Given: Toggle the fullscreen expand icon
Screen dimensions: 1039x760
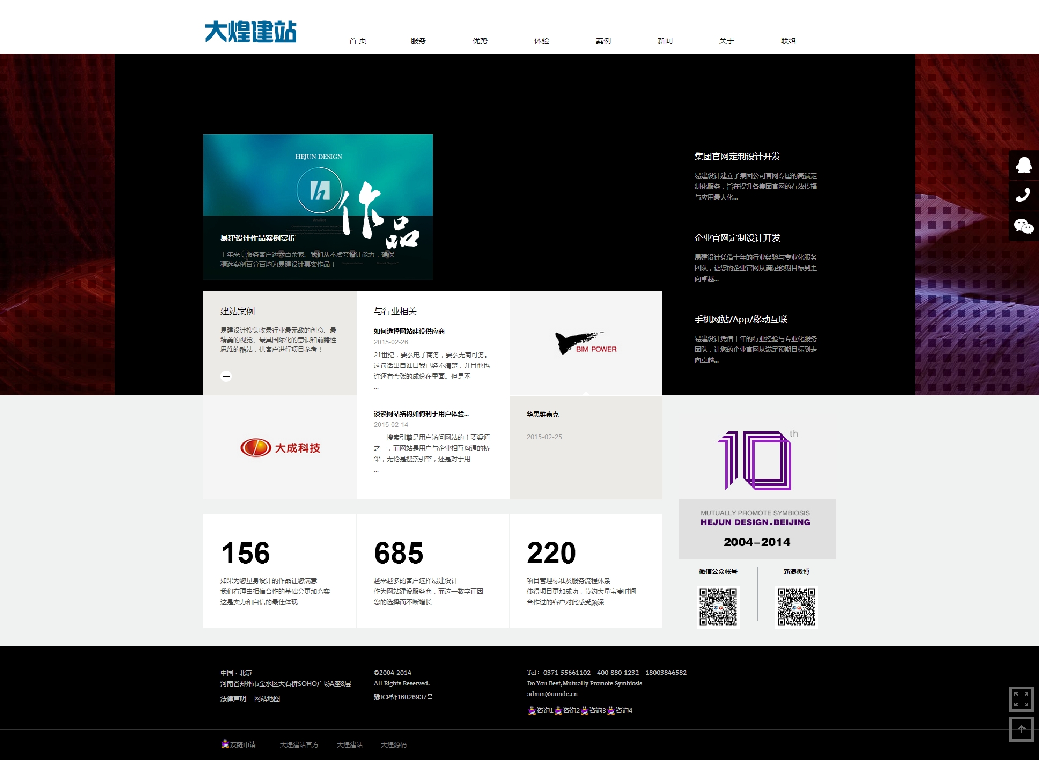Looking at the screenshot, I should tap(1021, 699).
